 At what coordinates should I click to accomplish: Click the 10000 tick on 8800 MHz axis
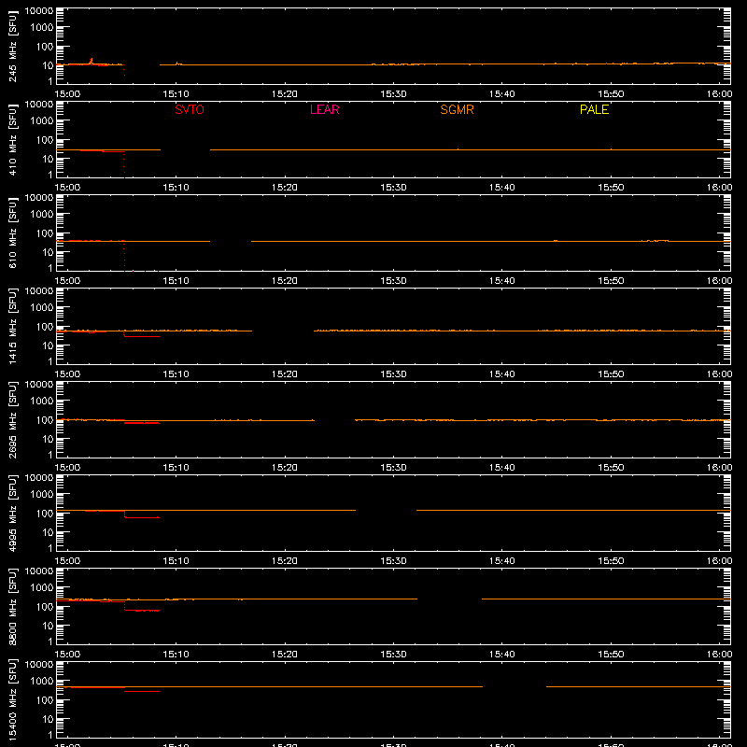[x=39, y=571]
